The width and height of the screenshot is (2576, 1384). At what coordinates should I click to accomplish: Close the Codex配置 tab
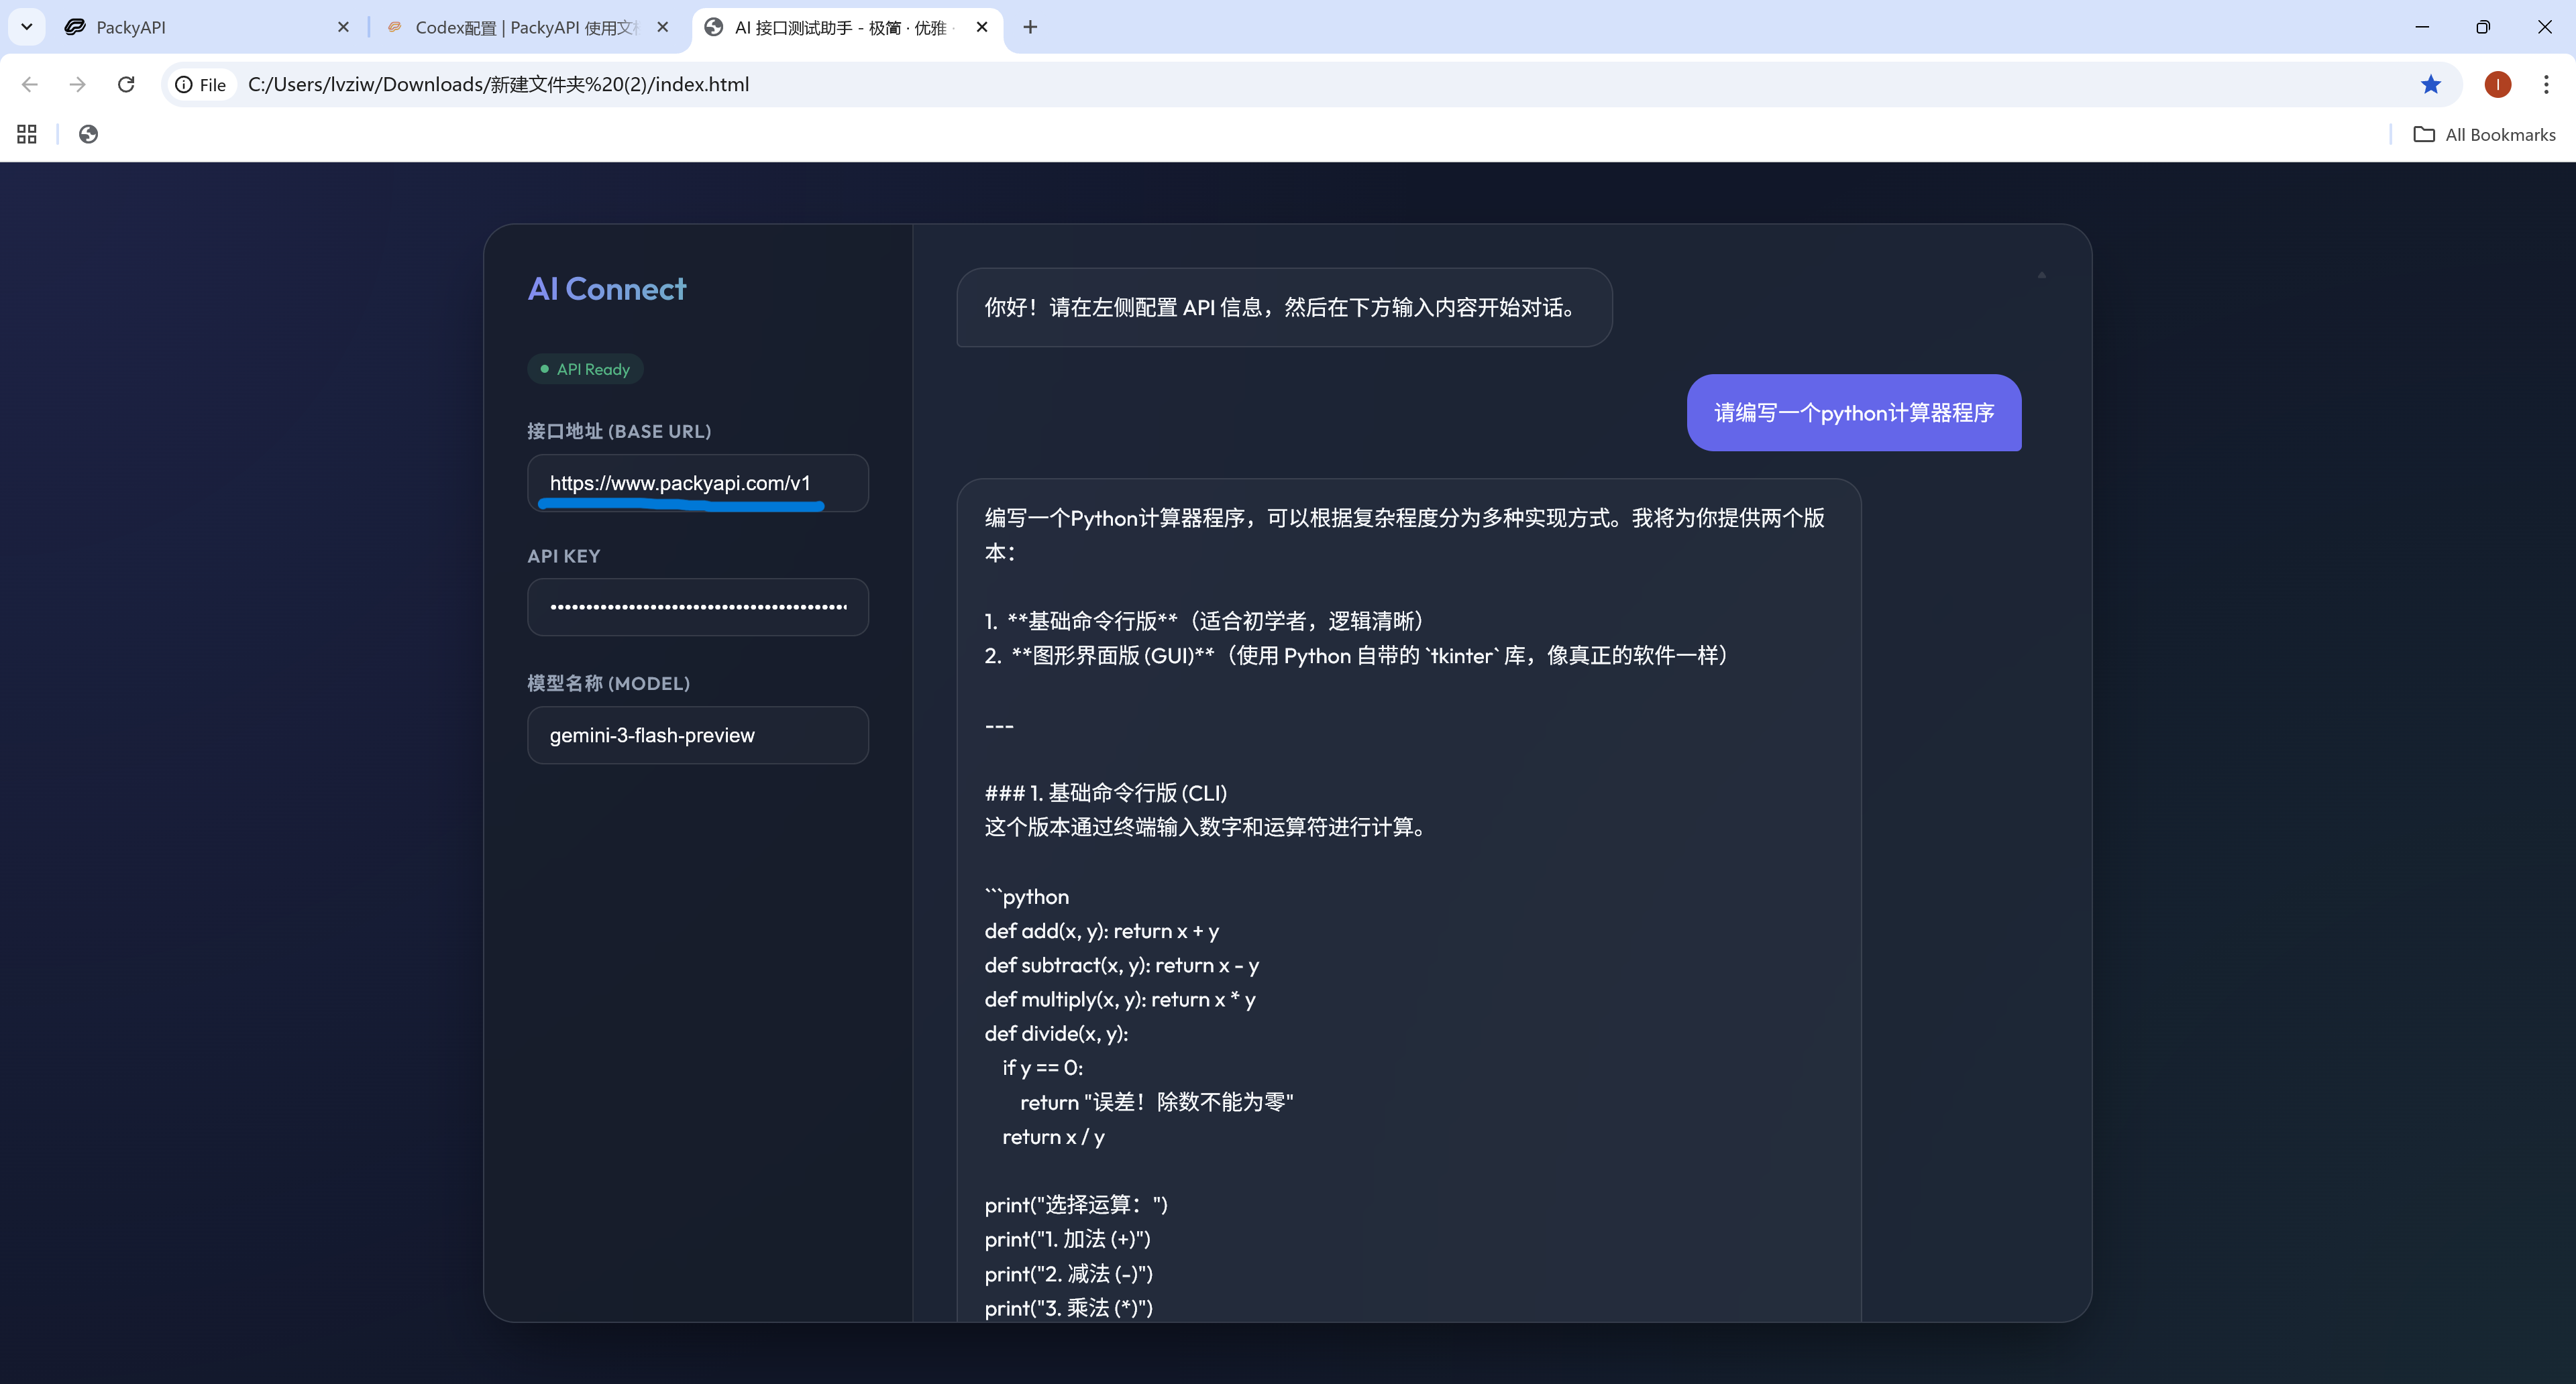tap(662, 27)
